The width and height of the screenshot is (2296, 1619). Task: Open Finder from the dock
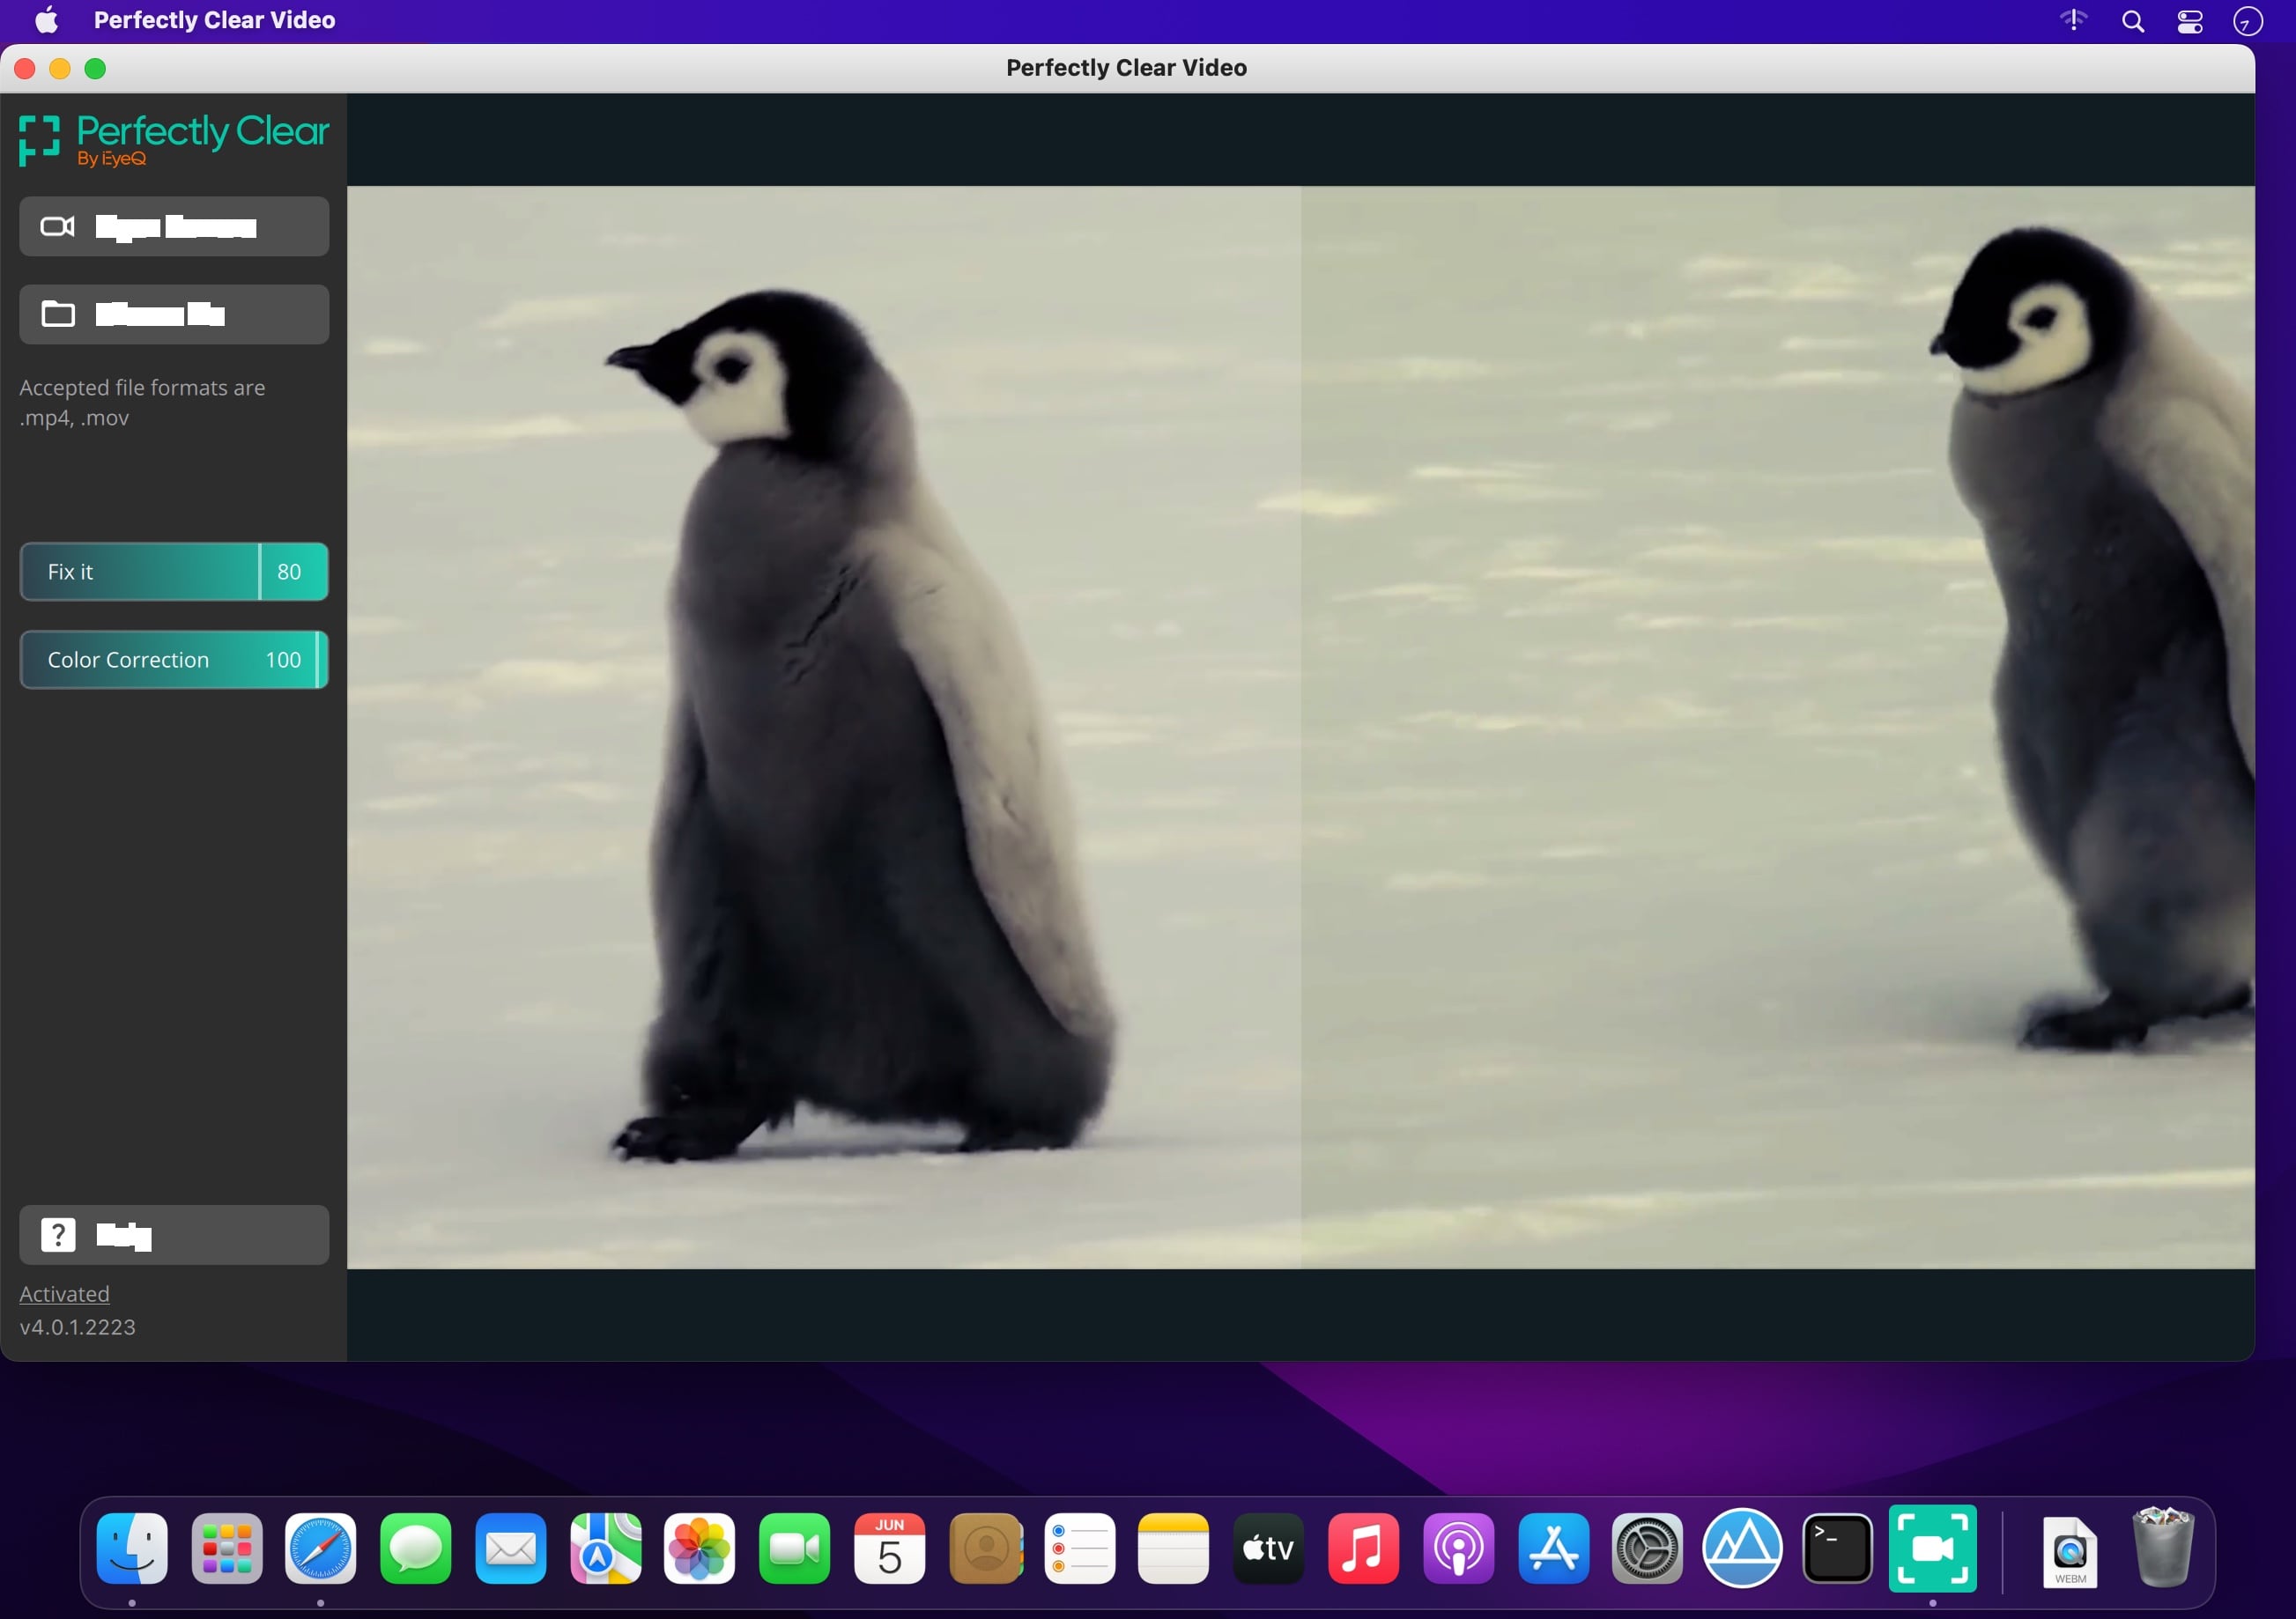tap(135, 1549)
